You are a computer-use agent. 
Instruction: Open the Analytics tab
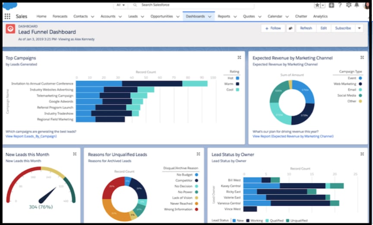[320, 16]
